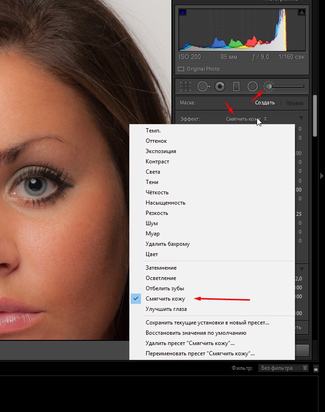Collapse the effect sliders disclosure triangle
325x412 pixels.
click(302, 118)
